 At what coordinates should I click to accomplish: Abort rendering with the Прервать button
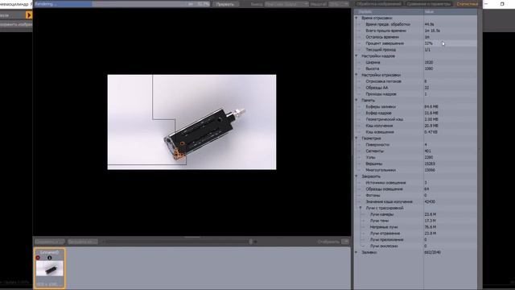click(x=225, y=4)
